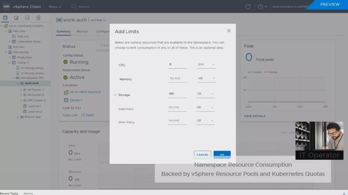Click the vm logo in header
Viewport: 348px width, 195px height.
(6, 6)
